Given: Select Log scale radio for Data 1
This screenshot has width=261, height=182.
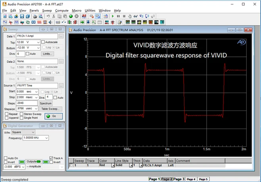Looking at the screenshot, I should pyautogui.click(x=44, y=47).
